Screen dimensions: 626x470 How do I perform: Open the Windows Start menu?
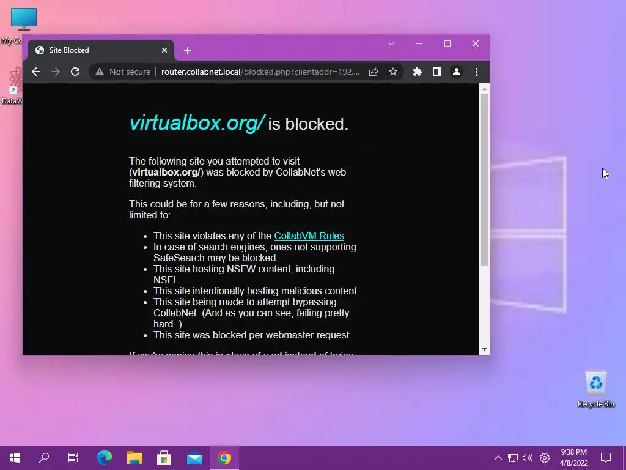coord(15,458)
